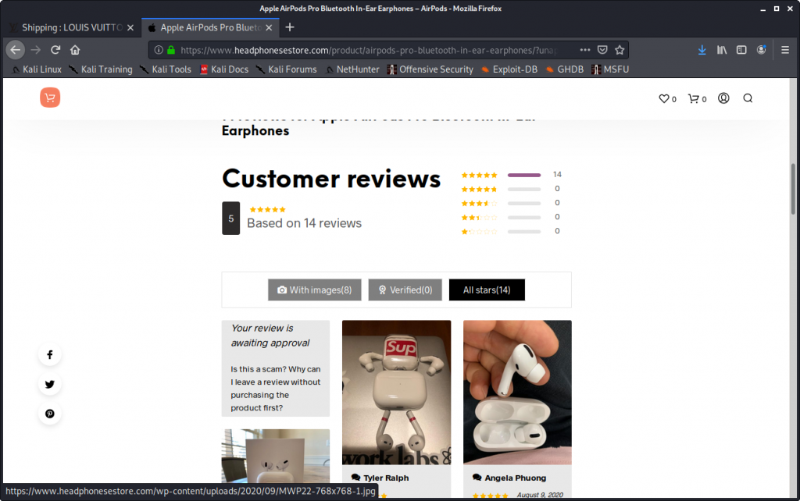
Task: Open the Kali Linux bookmark
Action: 36,69
